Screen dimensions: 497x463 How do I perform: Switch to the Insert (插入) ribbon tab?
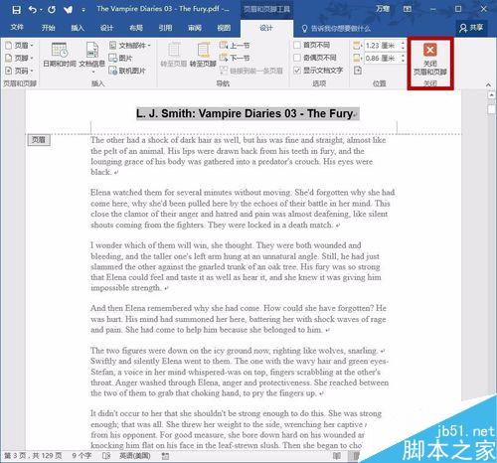[x=78, y=28]
